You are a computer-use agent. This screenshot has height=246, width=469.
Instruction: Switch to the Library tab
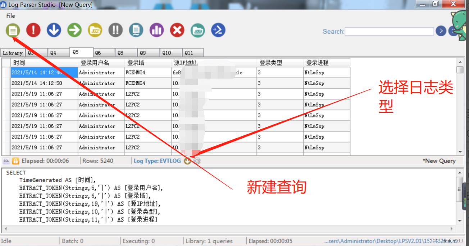pos(13,53)
